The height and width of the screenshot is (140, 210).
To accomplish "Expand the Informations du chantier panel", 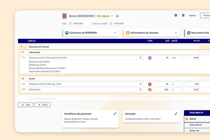I will coord(176,33).
